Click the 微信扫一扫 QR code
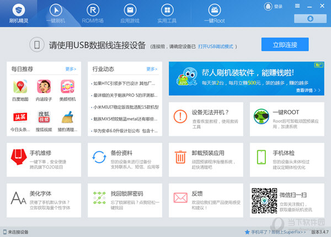The image size is (331, 237). [263, 199]
